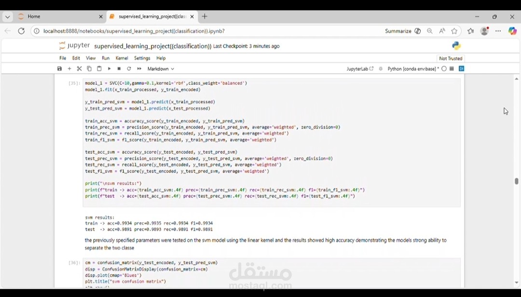Open the Read aloud icon
This screenshot has width=521, height=297.
(x=442, y=31)
